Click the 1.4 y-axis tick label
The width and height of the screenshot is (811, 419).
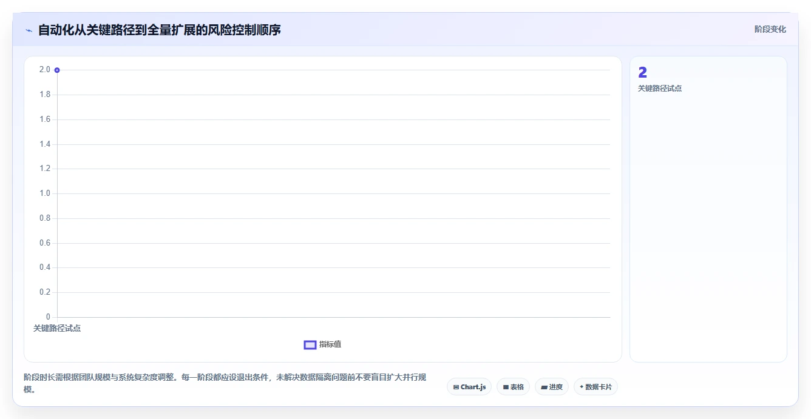pos(45,144)
